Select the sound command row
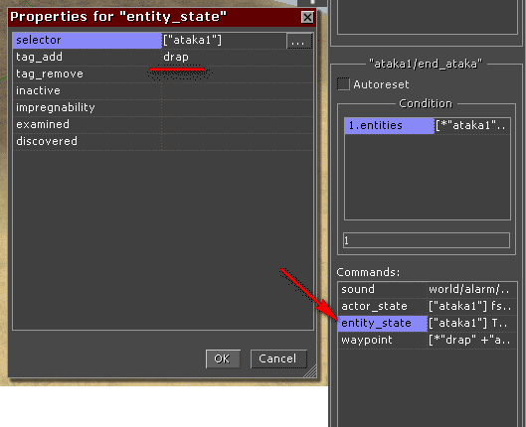 427,289
